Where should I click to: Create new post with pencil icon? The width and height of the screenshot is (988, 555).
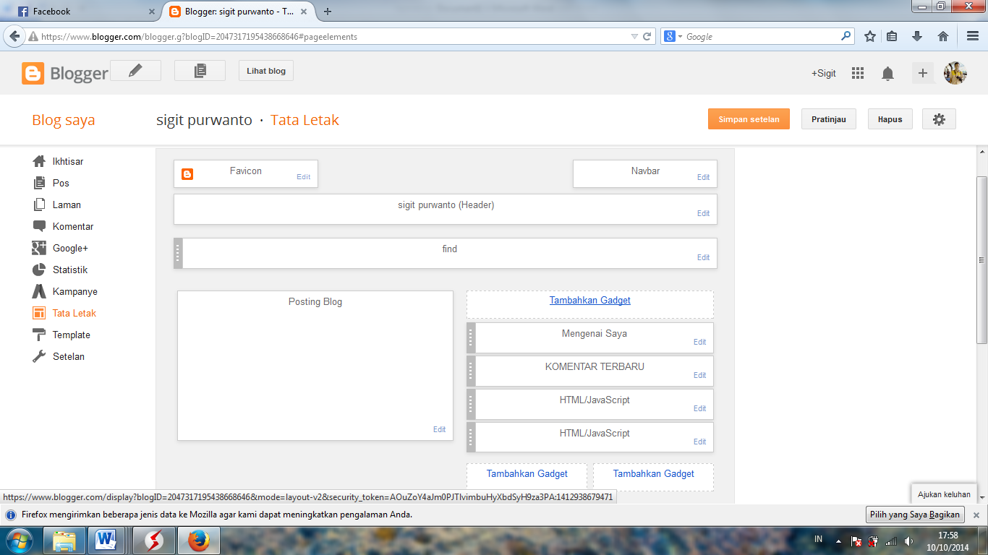click(x=135, y=70)
